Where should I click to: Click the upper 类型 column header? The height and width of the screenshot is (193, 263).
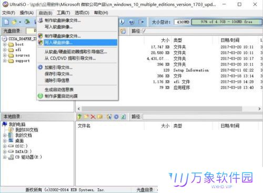pyautogui.click(x=178, y=40)
